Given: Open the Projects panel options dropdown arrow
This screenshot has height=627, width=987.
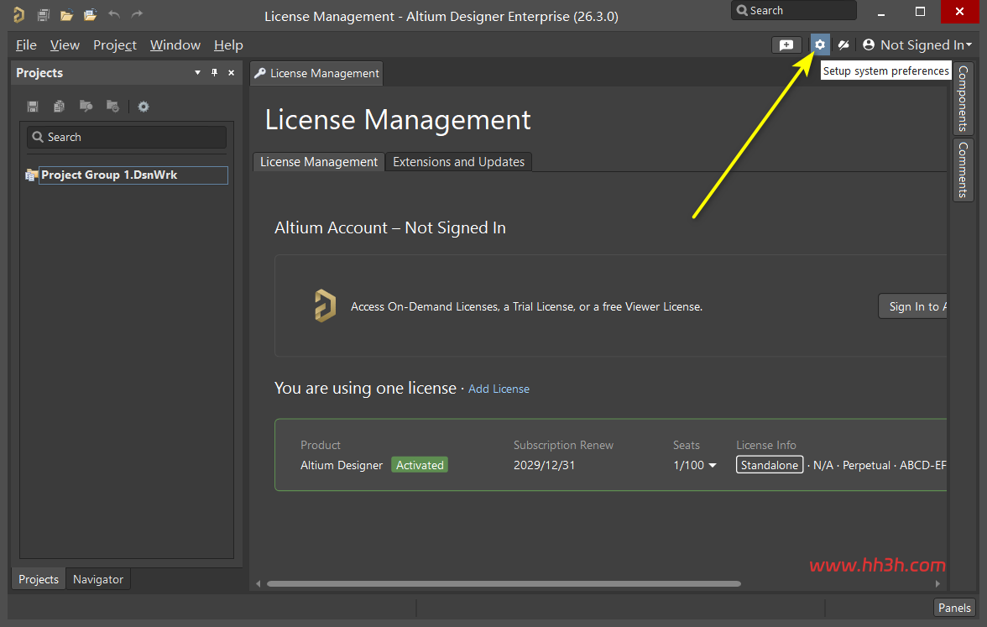Looking at the screenshot, I should coord(198,72).
